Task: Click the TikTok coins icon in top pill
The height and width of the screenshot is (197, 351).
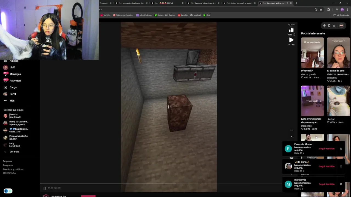Action: pos(324,25)
